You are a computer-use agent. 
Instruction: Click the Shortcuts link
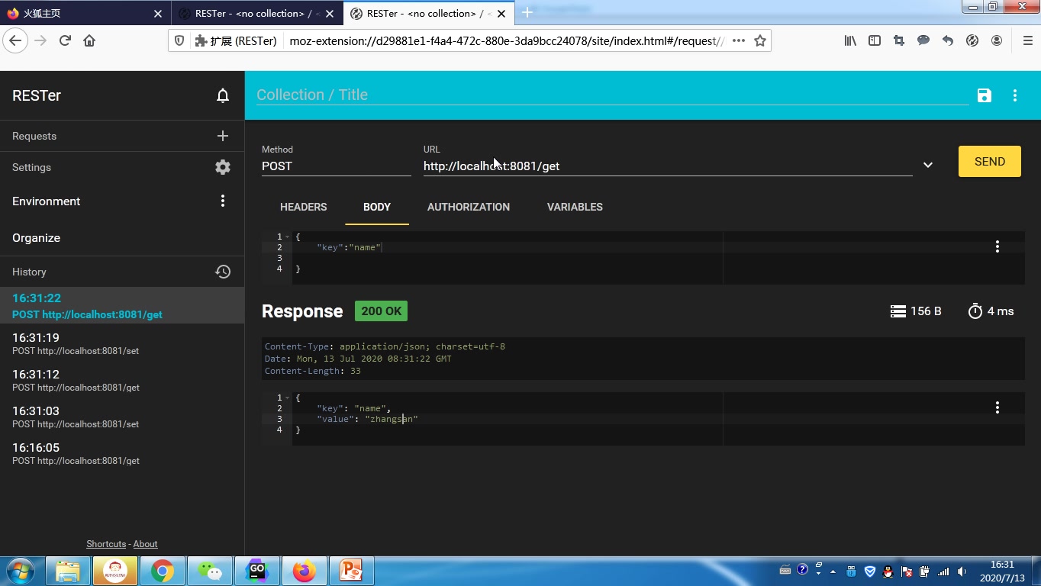pos(106,544)
